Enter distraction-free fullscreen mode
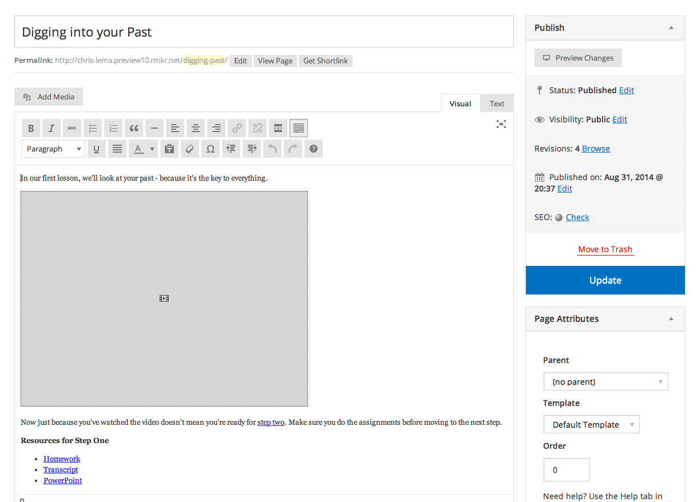697x502 pixels. [x=501, y=124]
